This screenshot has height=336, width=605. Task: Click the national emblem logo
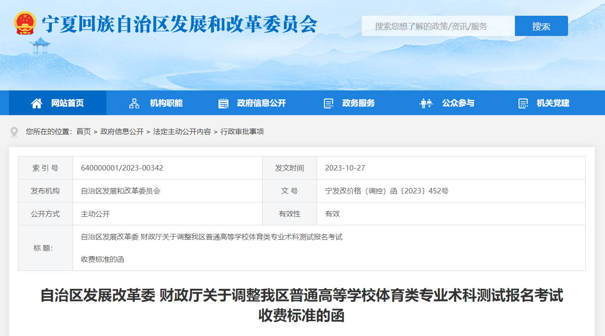click(25, 23)
